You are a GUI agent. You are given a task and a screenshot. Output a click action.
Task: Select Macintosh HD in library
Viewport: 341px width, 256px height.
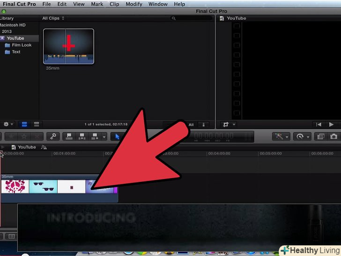[13, 25]
